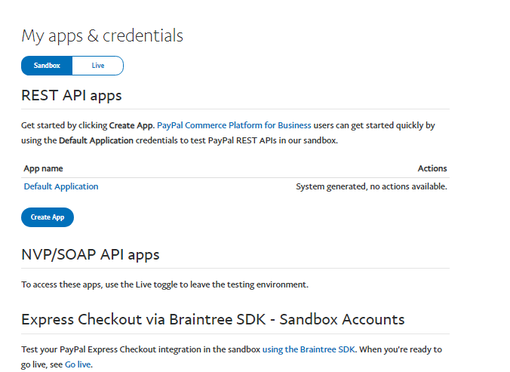This screenshot has height=372, width=510.
Task: Select the Sandbox environment toggle
Action: tap(47, 66)
